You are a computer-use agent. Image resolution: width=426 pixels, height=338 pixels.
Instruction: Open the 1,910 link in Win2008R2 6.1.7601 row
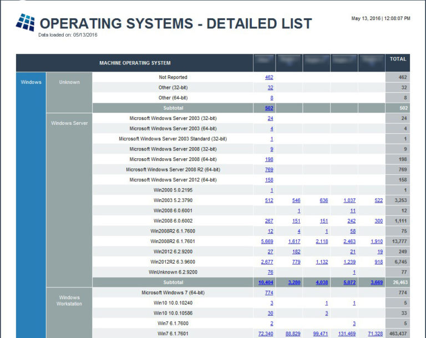point(377,241)
